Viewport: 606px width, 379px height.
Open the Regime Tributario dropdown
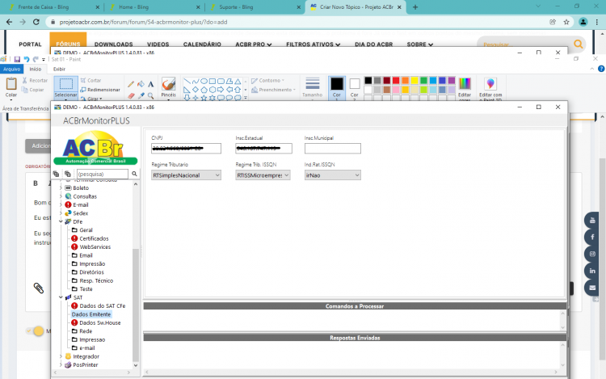click(x=186, y=175)
